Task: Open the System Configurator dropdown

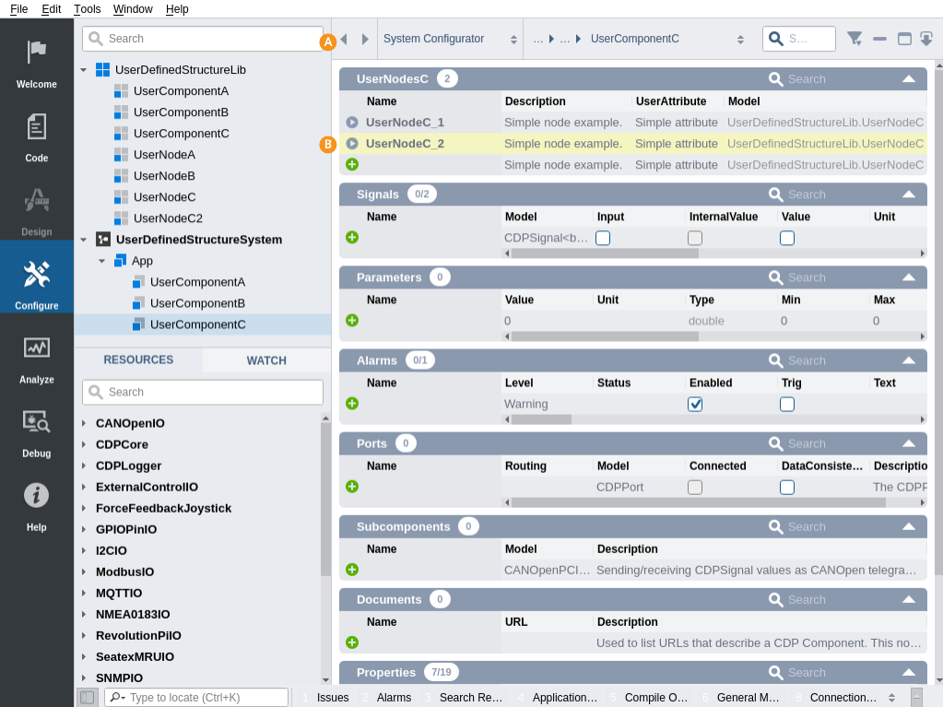Action: [451, 39]
